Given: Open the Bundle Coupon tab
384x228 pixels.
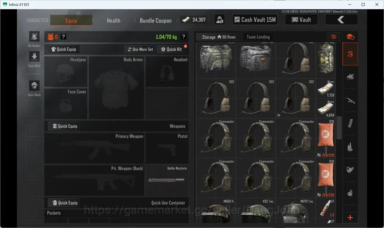Looking at the screenshot, I should point(156,20).
